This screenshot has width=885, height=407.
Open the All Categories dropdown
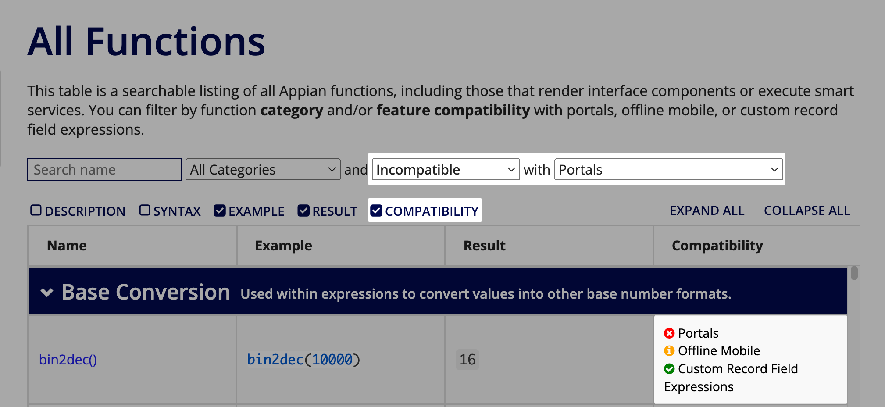coord(263,170)
